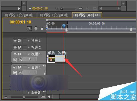
Task: Toggle the Snap button in timeline header
Action: tap(29, 29)
